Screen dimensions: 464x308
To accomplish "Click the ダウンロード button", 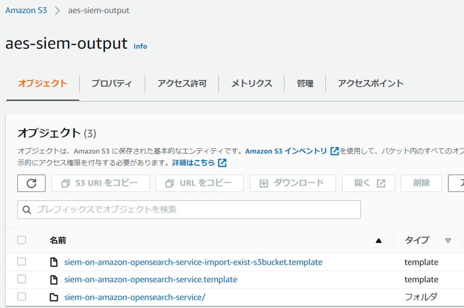I will [x=293, y=183].
